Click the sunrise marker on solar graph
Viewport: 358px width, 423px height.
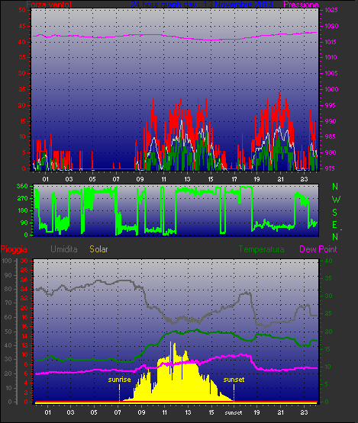tap(119, 380)
